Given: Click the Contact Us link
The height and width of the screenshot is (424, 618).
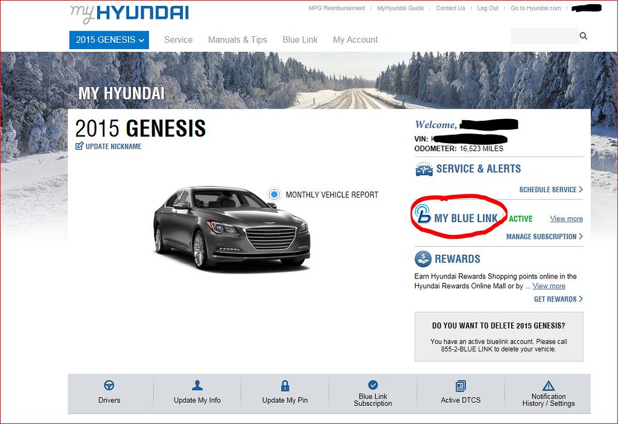Looking at the screenshot, I should [450, 8].
